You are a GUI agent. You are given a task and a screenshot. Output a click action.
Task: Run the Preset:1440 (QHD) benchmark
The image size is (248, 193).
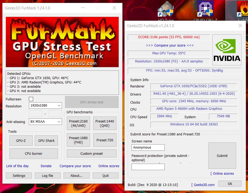click(x=105, y=123)
